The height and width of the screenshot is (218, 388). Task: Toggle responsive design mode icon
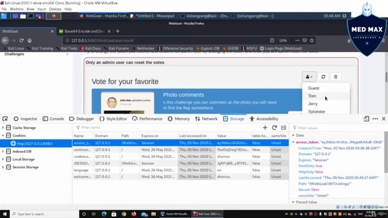pos(366,119)
